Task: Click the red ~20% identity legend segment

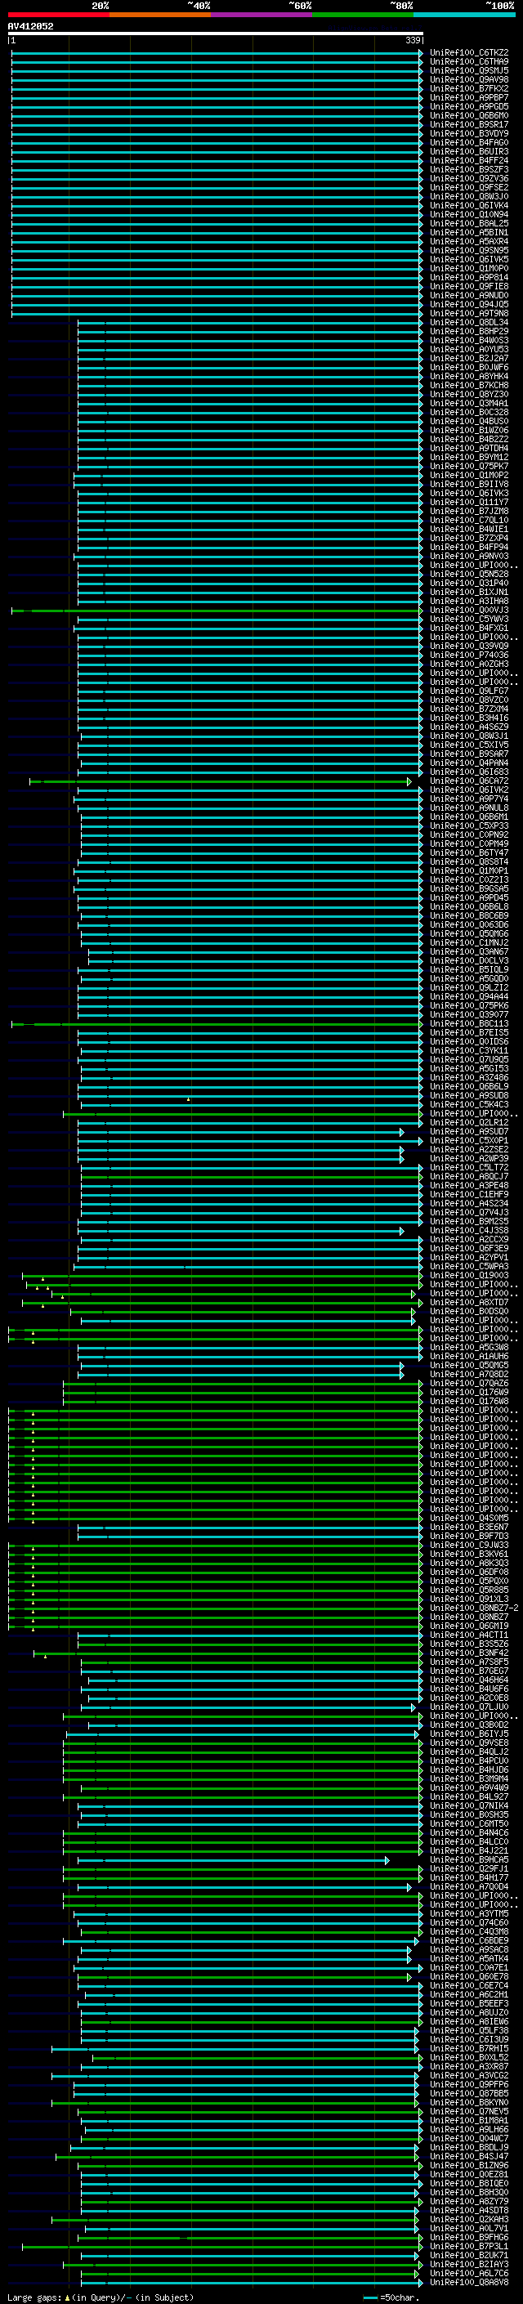Action: 58,15
